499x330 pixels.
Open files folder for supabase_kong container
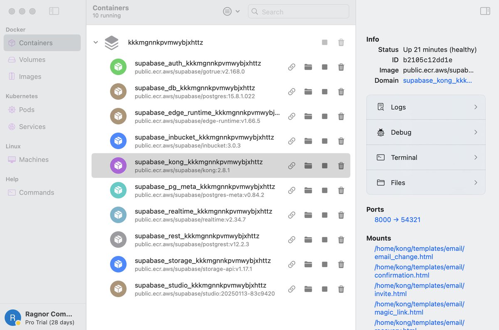(308, 166)
